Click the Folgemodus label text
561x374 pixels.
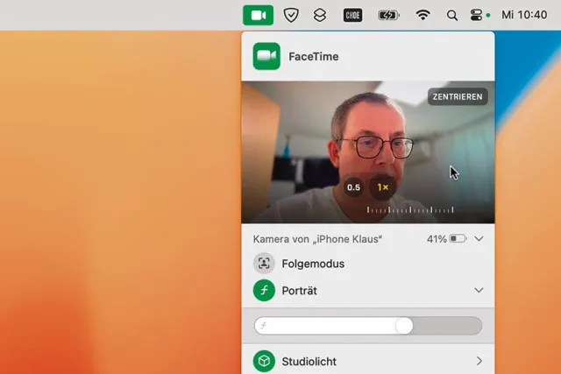point(313,264)
